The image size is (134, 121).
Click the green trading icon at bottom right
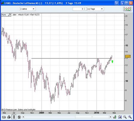click(x=115, y=117)
